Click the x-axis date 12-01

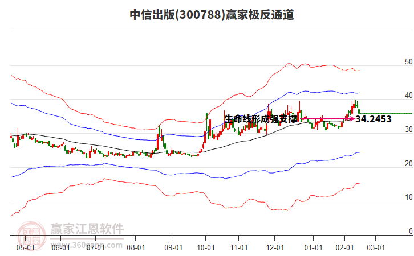275,248
